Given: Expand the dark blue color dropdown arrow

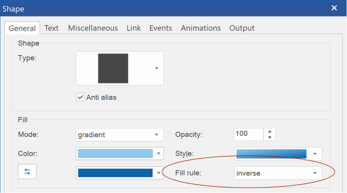Looking at the screenshot, I should coord(158,173).
